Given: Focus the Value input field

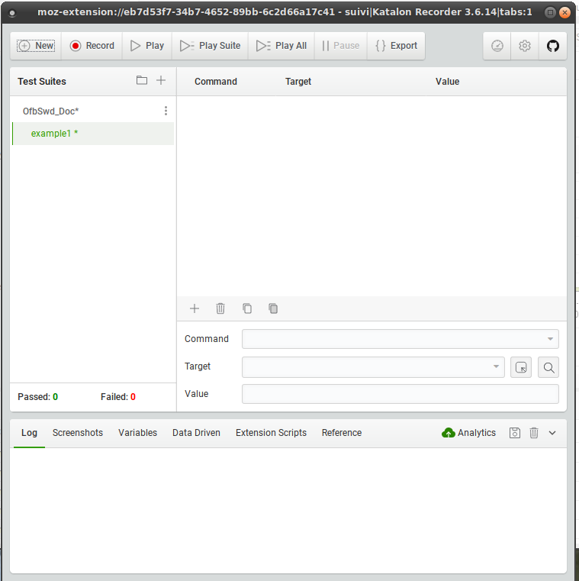Looking at the screenshot, I should click(400, 394).
